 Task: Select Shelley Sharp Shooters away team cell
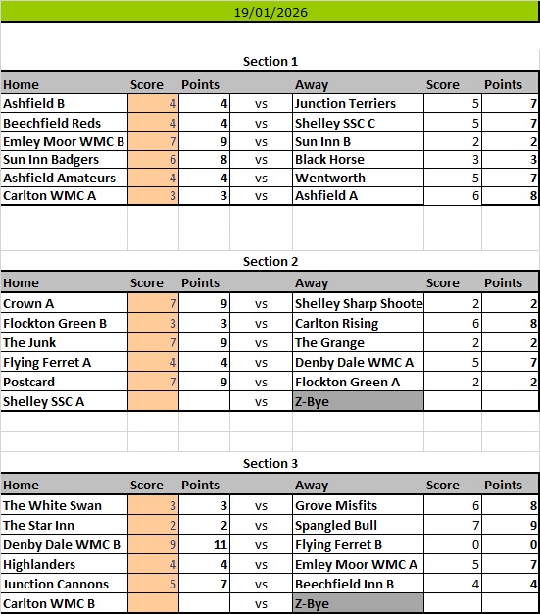[358, 303]
